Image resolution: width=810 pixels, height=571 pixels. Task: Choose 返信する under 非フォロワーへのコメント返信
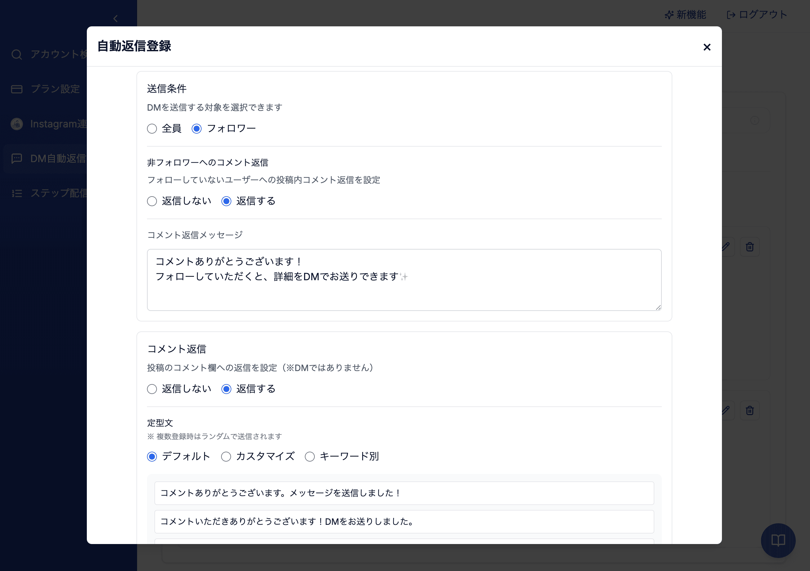coord(226,201)
